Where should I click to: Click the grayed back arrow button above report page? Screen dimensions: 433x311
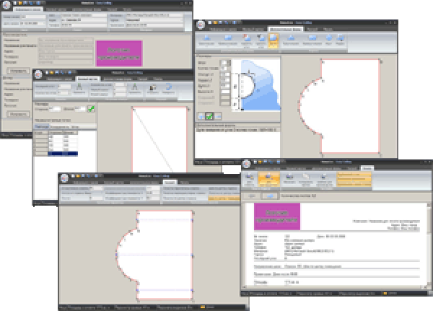point(252,196)
